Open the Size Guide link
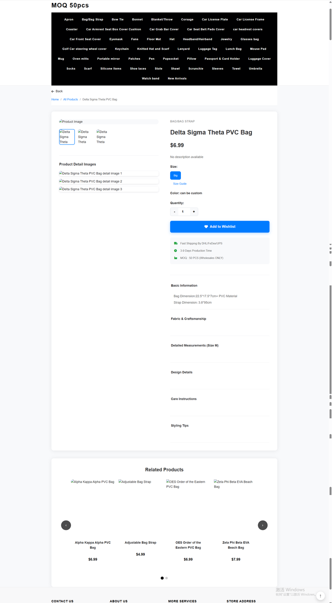 click(180, 183)
